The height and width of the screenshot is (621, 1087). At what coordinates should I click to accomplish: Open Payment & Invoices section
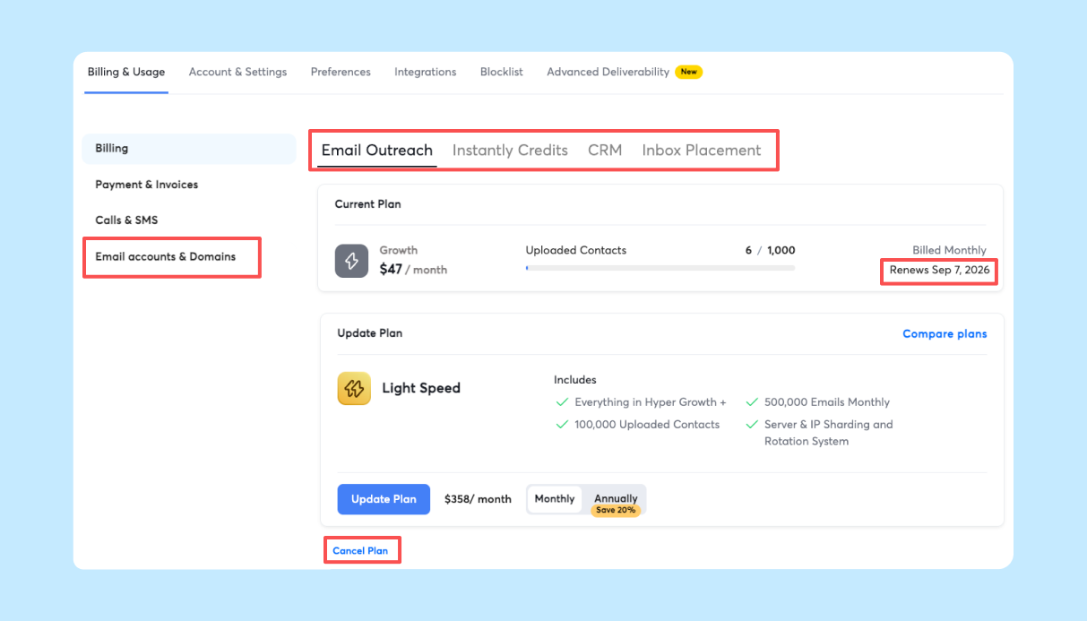(147, 185)
